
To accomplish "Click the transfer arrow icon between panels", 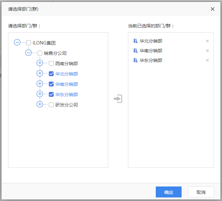I will tap(118, 99).
